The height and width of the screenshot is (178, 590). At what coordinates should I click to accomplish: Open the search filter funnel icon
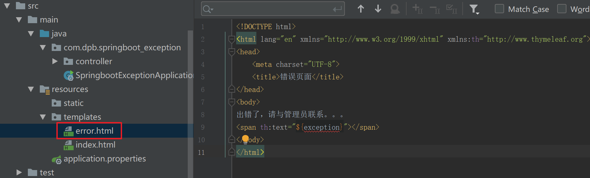[x=474, y=9]
